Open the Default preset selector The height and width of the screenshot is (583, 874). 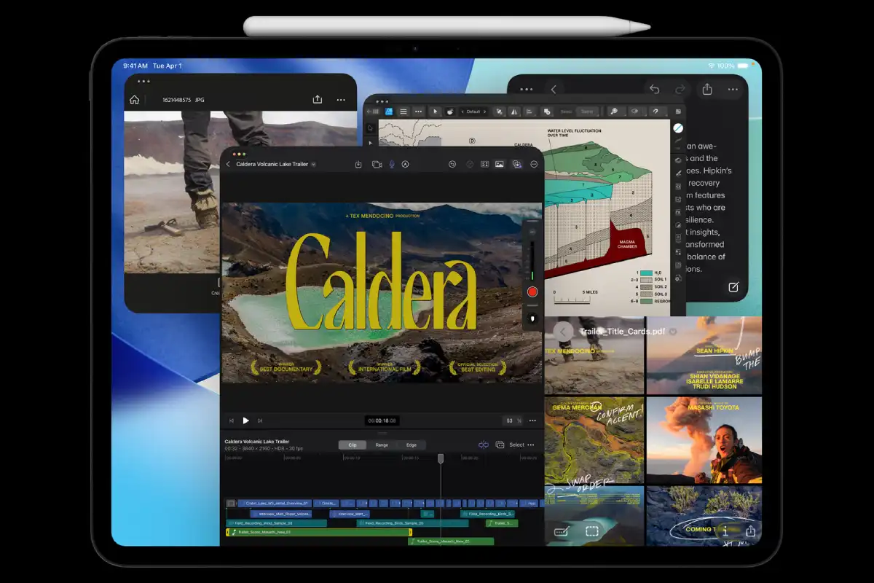[474, 111]
